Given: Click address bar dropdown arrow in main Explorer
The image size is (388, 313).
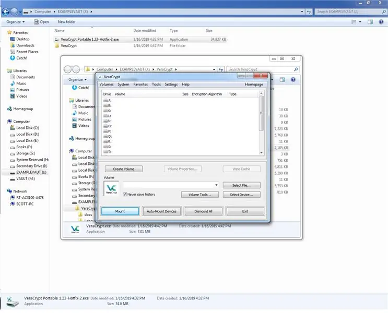Looking at the screenshot, I should (x=302, y=11).
